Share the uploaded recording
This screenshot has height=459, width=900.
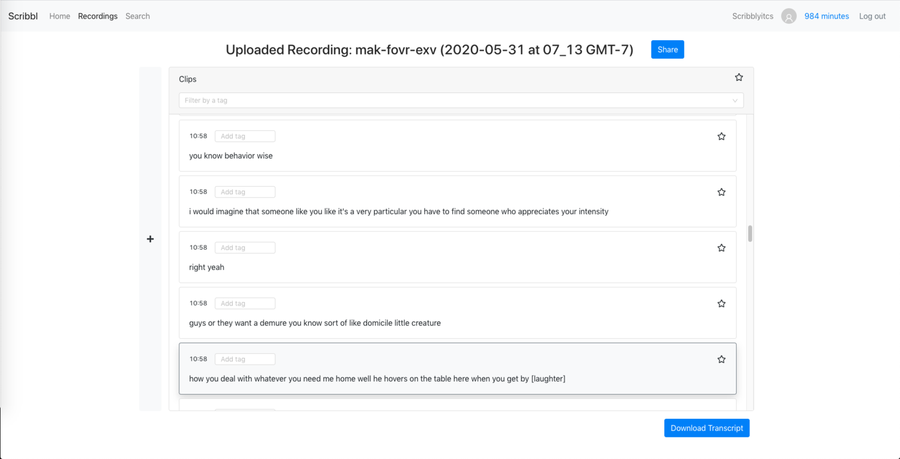(667, 49)
